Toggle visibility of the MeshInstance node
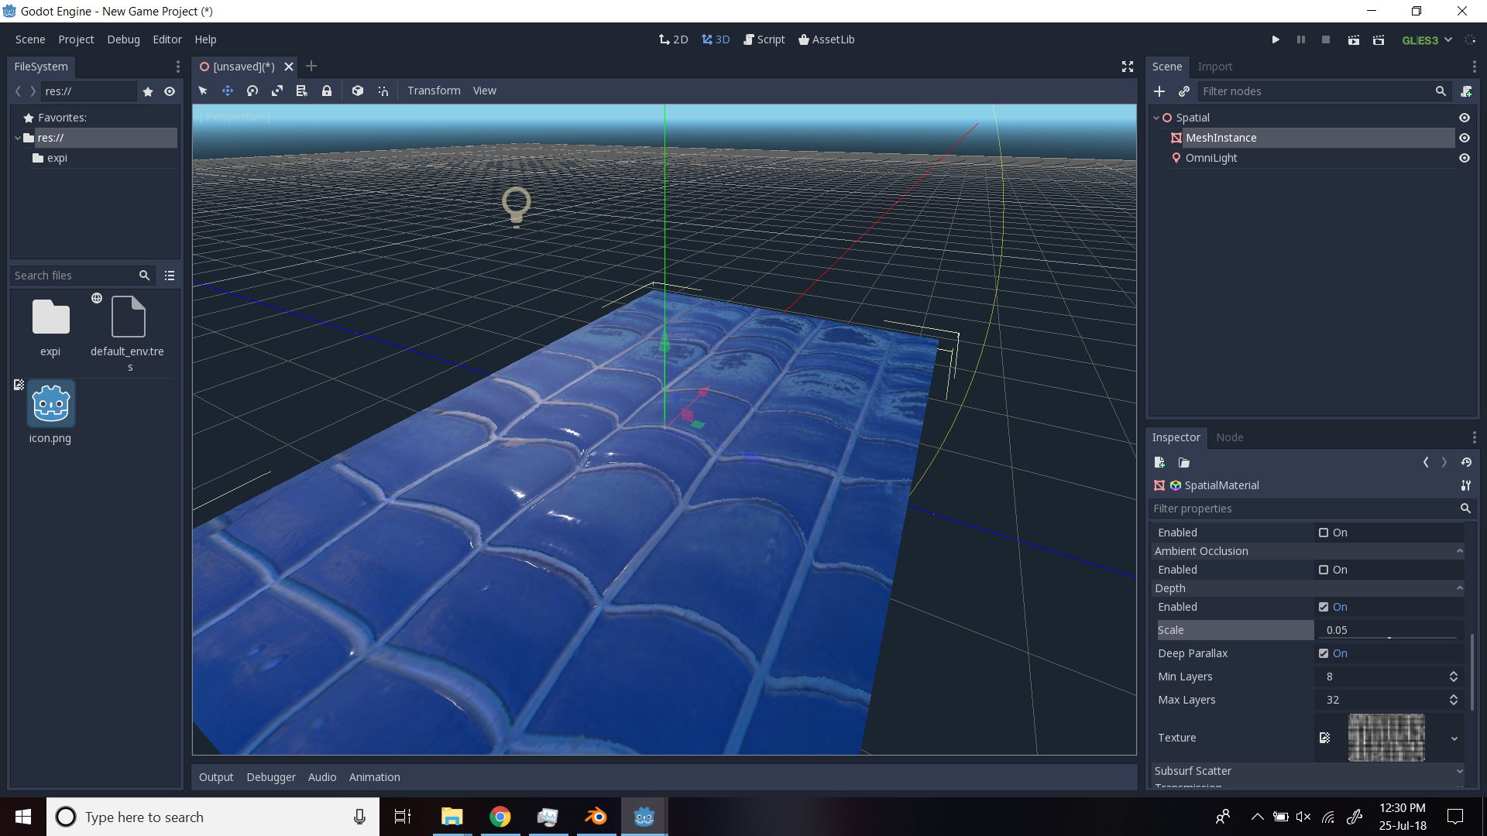 (x=1465, y=138)
